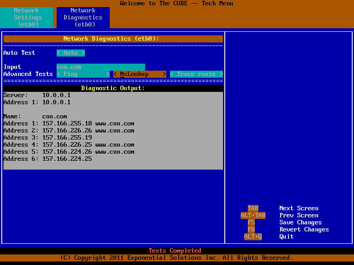Run the Auto test button

(x=71, y=53)
